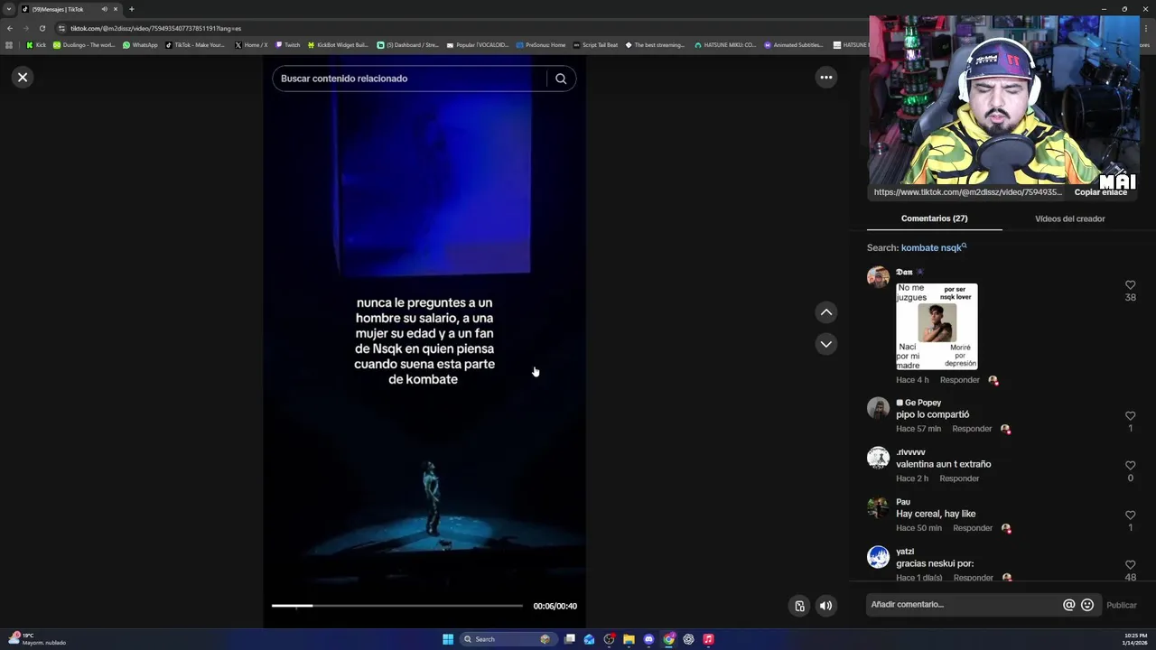Viewport: 1156px width, 650px height.
Task: Open Apple Music from taskbar
Action: (708, 639)
